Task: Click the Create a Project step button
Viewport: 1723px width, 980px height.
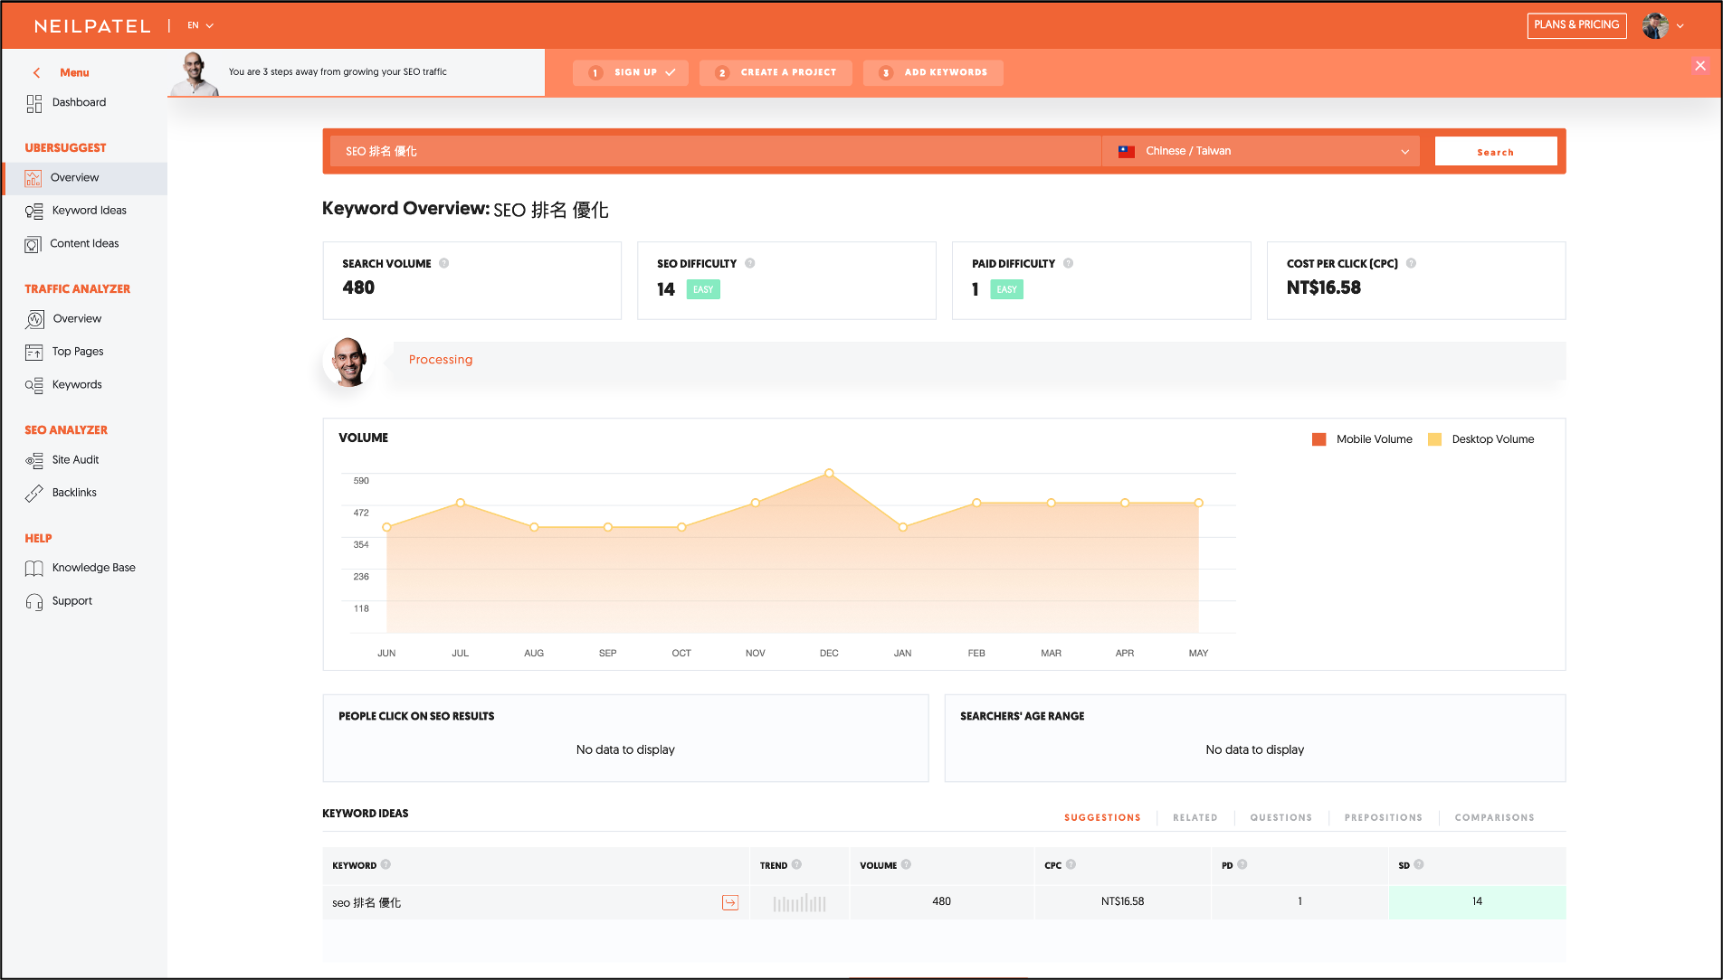Action: pyautogui.click(x=776, y=72)
